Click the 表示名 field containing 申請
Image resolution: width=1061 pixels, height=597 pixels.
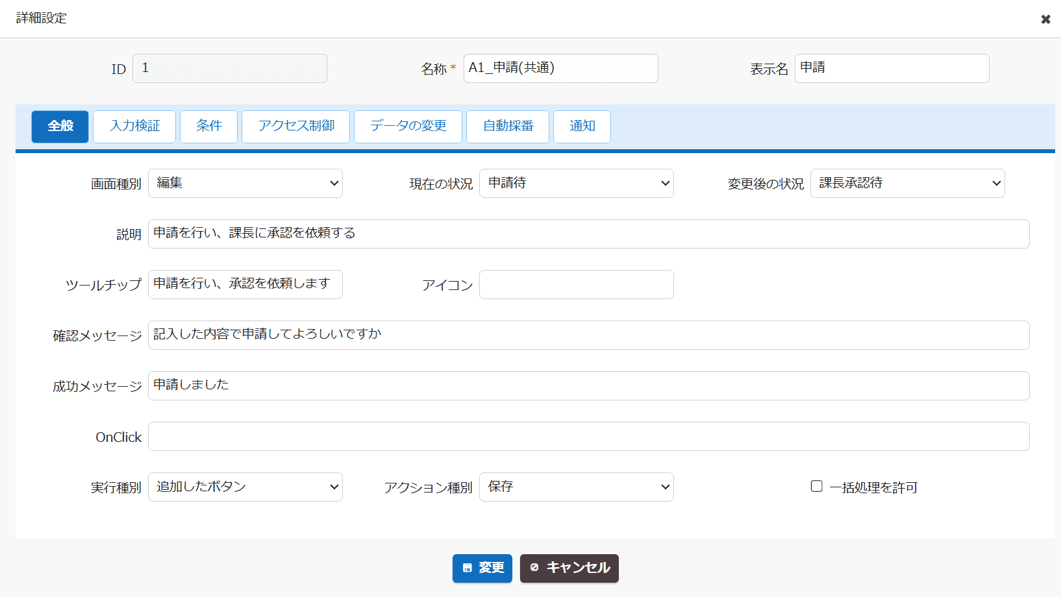tap(892, 68)
